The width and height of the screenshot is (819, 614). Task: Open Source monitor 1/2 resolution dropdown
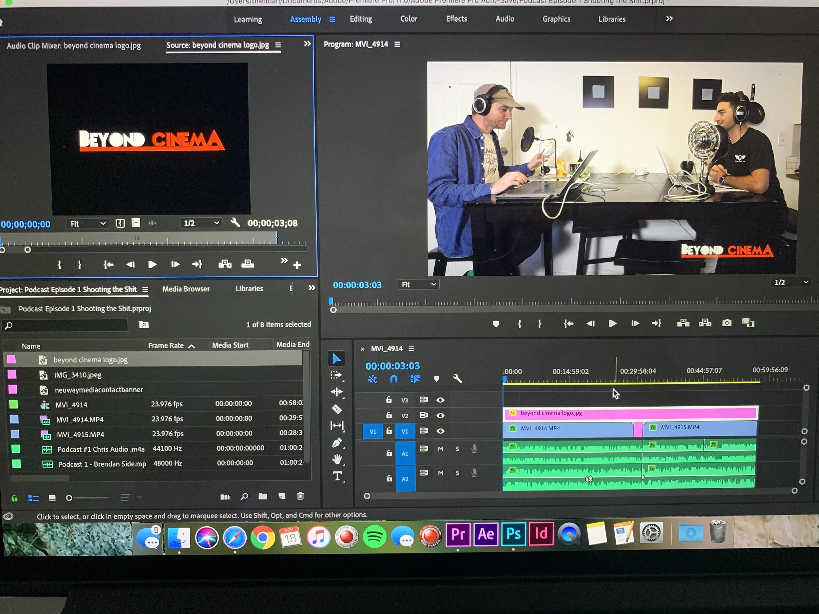pos(201,223)
